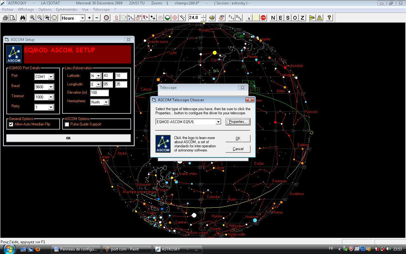Screen dimensions: 406x254
Task: Toggle the M31 deep-sky objects icon
Action: [138, 18]
